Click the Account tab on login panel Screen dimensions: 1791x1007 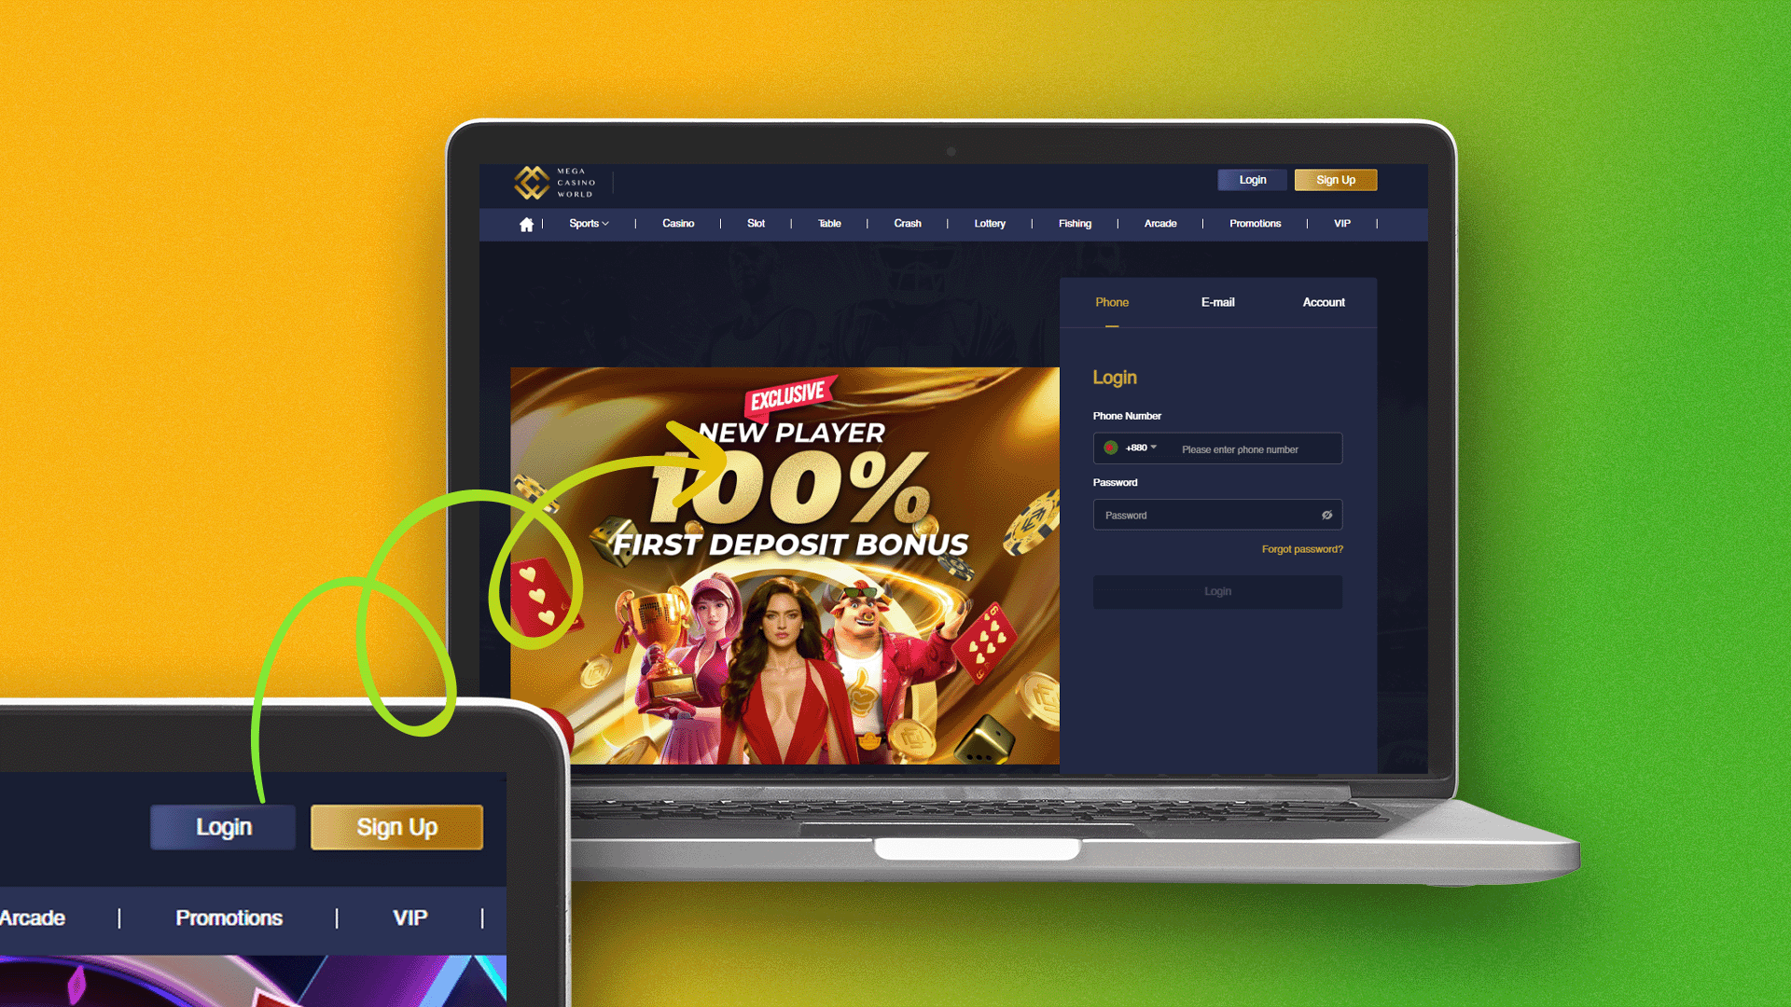click(1324, 301)
